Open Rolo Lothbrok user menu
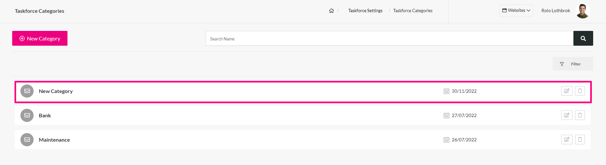The width and height of the screenshot is (606, 165). coord(556,11)
